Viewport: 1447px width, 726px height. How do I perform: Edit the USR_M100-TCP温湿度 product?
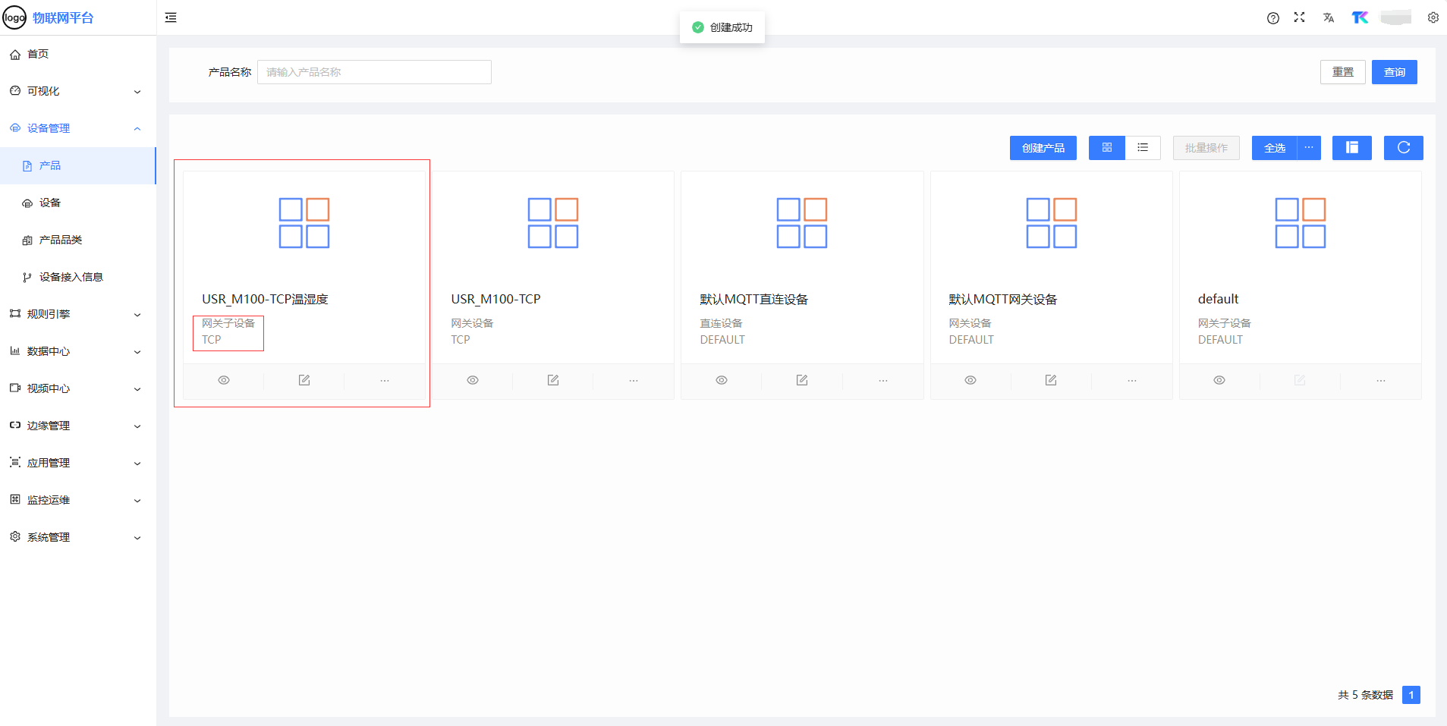point(304,380)
